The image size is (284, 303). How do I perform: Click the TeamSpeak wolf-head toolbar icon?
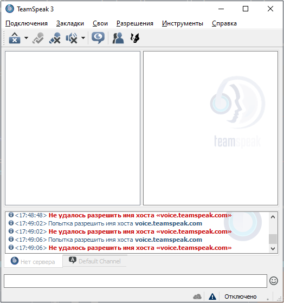coord(135,38)
